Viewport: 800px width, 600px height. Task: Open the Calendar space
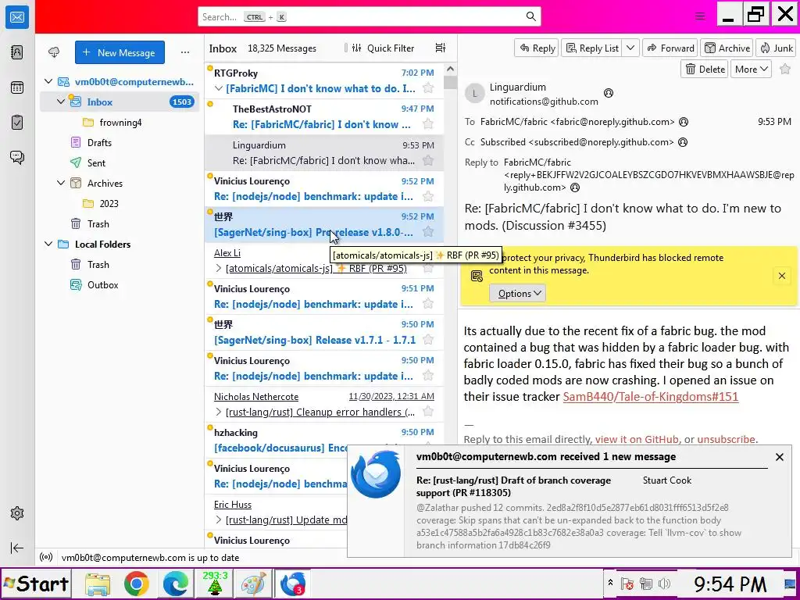pos(17,87)
